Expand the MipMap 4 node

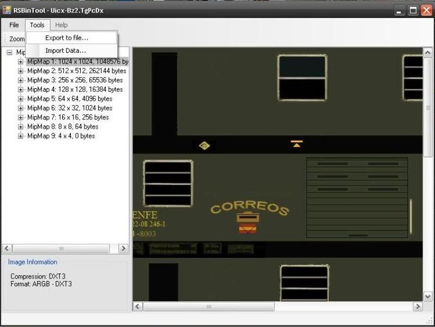click(21, 89)
